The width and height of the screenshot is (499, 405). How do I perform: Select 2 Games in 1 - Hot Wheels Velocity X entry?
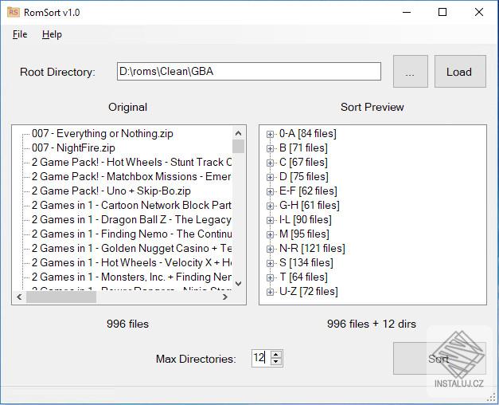pyautogui.click(x=131, y=262)
